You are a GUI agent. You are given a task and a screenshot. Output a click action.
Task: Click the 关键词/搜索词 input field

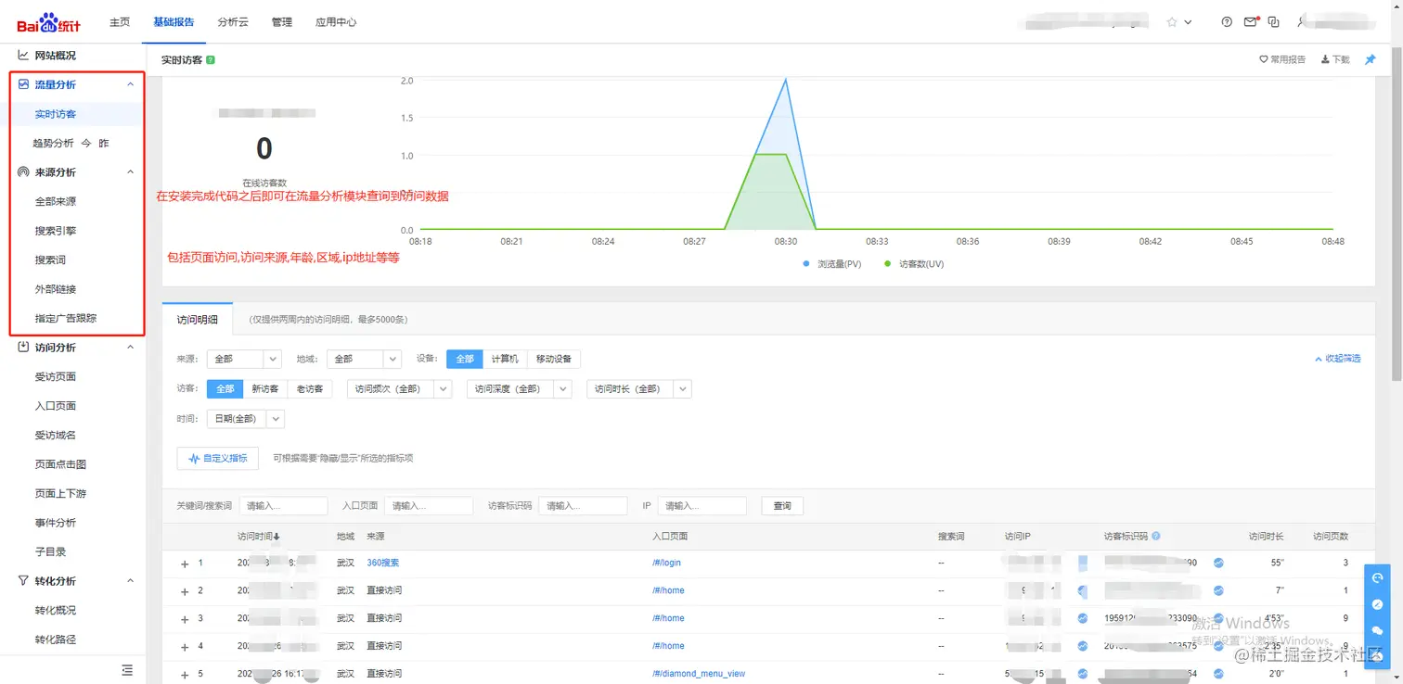284,506
